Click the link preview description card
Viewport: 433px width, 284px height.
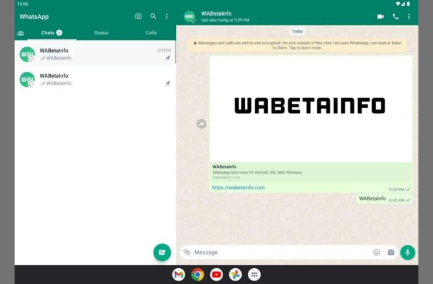tap(311, 172)
